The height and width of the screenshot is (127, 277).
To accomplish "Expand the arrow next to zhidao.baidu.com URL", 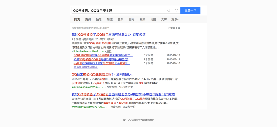I will click(102, 52).
